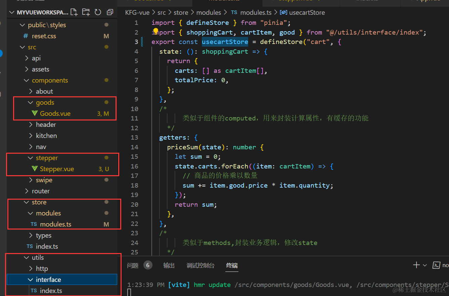449x296 pixels.
Task: Open Stepper.vue in the stepper folder
Action: click(x=57, y=169)
